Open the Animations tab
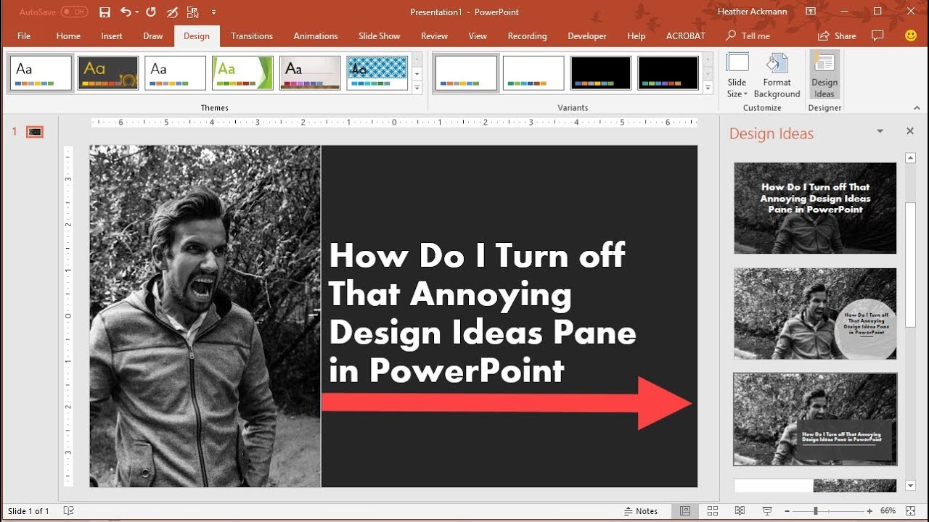 (316, 36)
